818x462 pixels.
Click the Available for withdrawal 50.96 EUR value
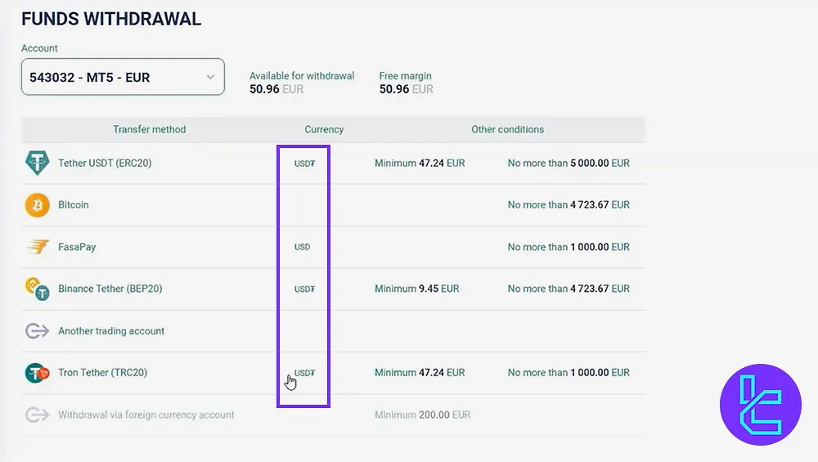point(276,89)
